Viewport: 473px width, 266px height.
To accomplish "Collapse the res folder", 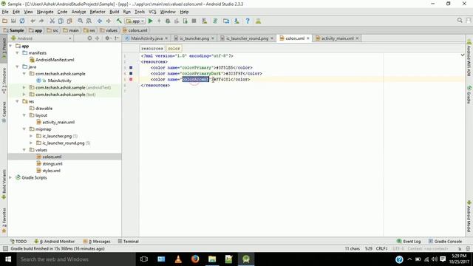I will (17, 101).
